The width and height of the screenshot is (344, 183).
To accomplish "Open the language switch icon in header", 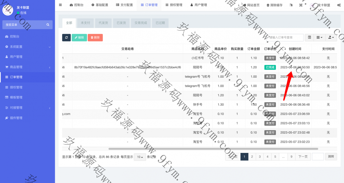I will click(x=291, y=5).
